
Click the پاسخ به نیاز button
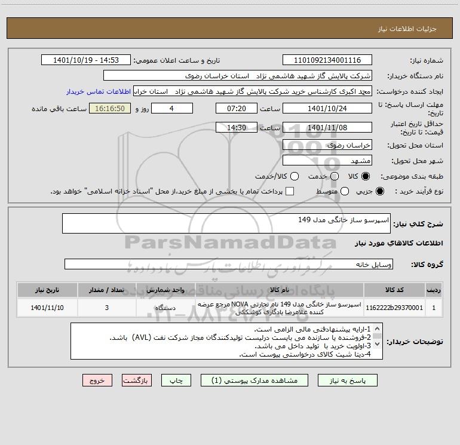347,380
